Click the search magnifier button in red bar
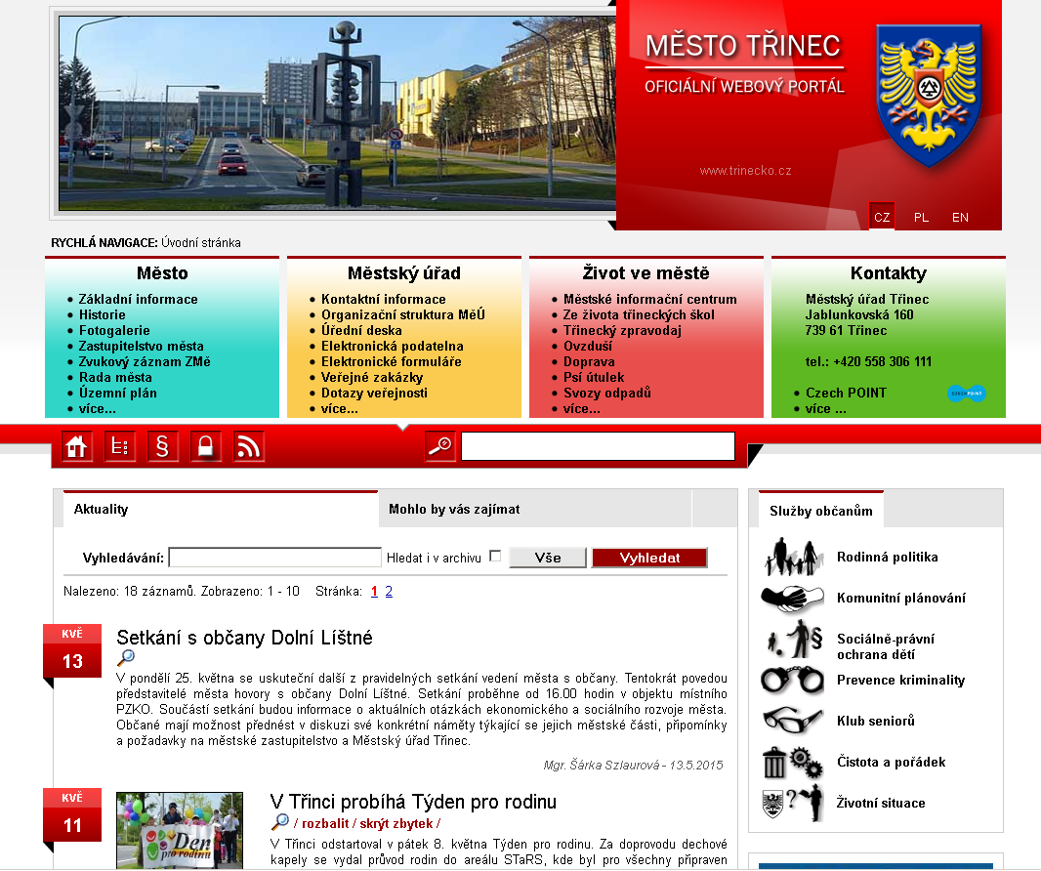This screenshot has width=1041, height=871. pos(440,446)
